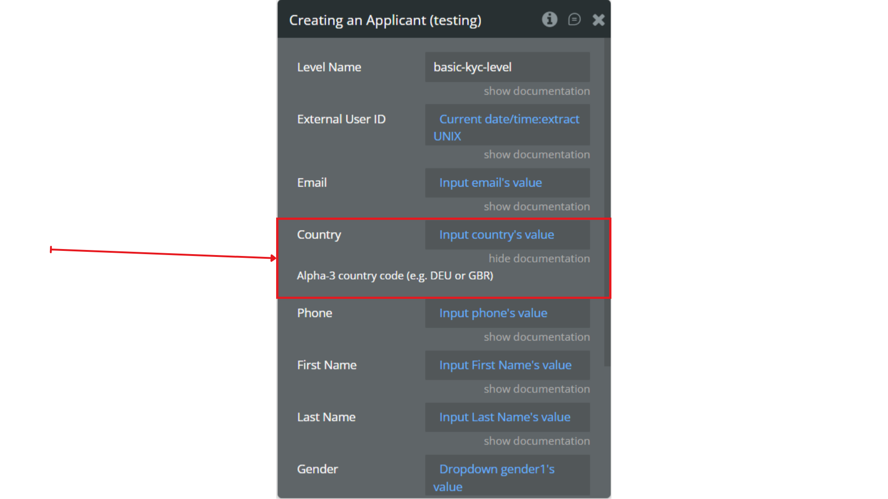The width and height of the screenshot is (888, 499).
Task: Click the info icon in the header
Action: click(549, 19)
